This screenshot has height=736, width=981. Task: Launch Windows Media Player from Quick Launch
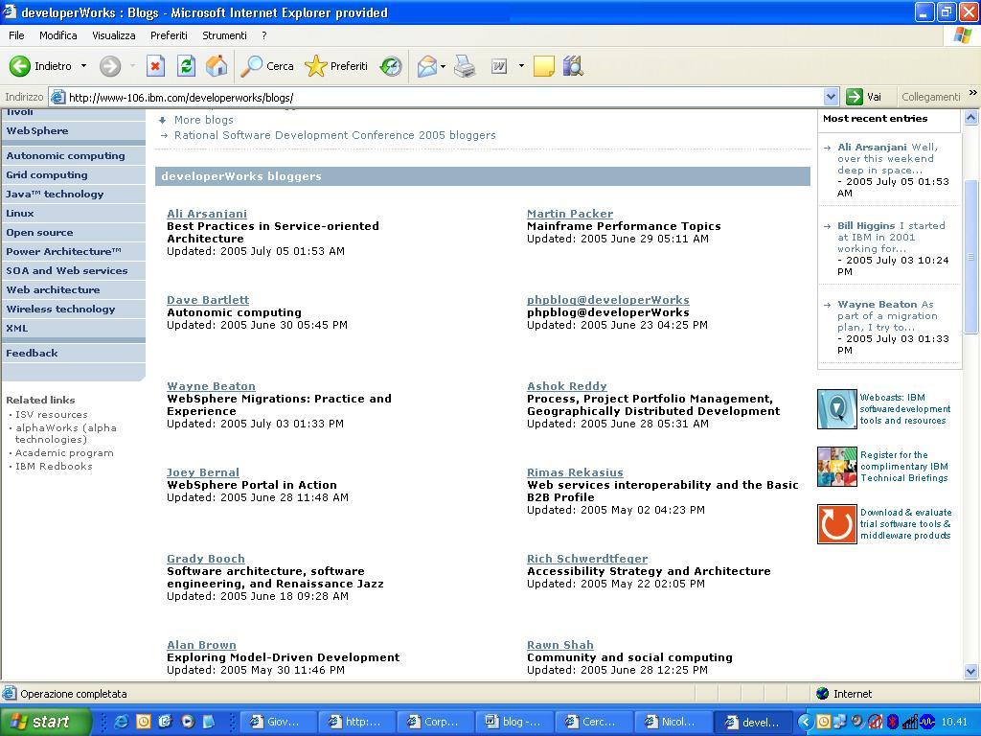click(x=187, y=722)
